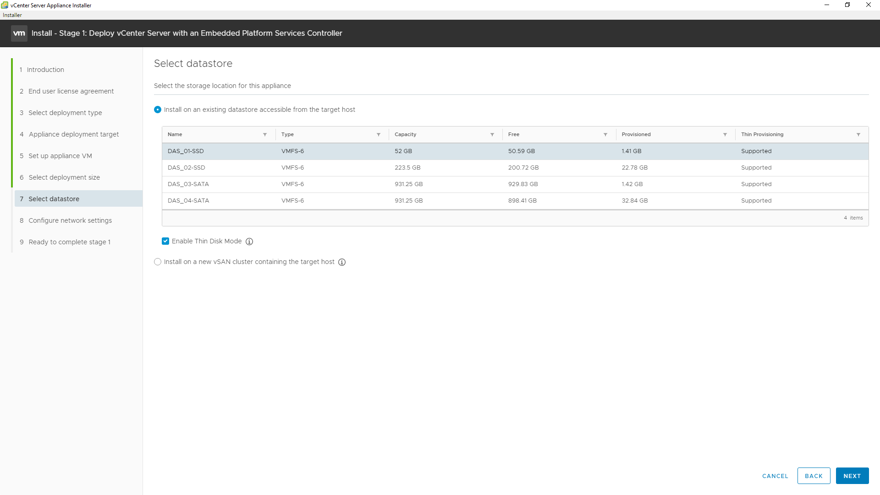The height and width of the screenshot is (495, 880).
Task: Open the Capacity column filter
Action: coord(492,135)
